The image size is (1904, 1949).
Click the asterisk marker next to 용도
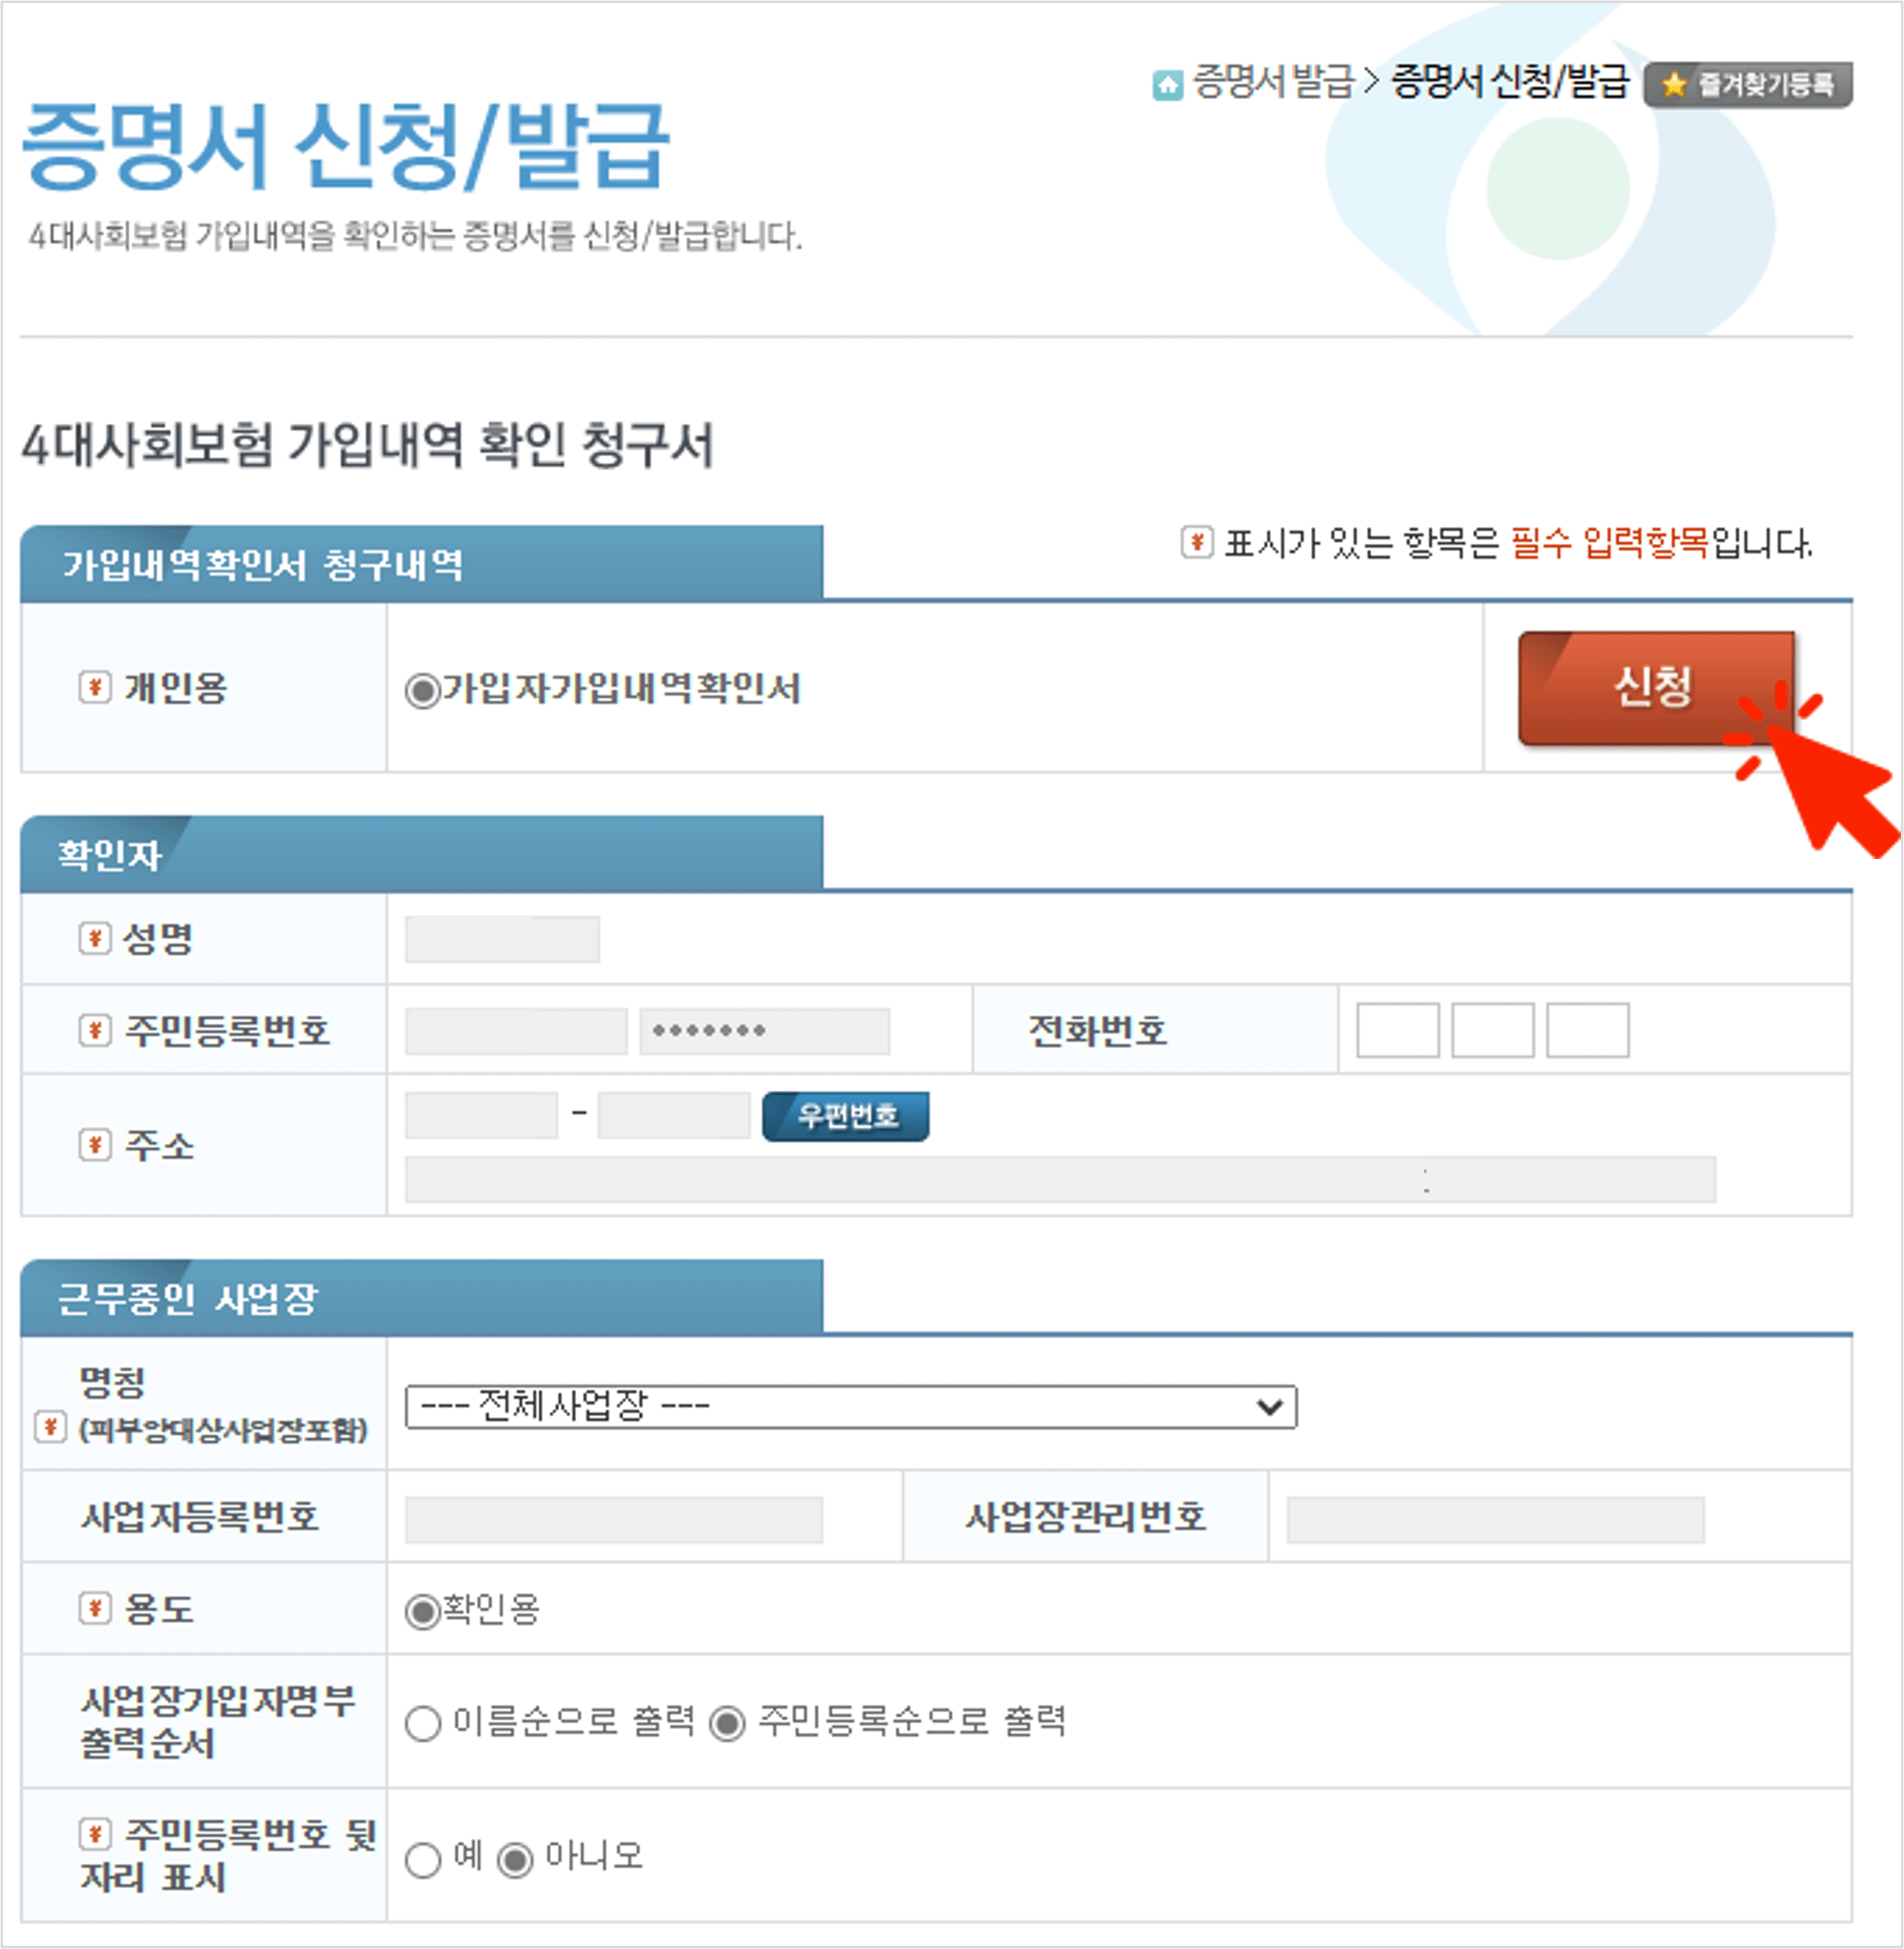(x=94, y=1611)
